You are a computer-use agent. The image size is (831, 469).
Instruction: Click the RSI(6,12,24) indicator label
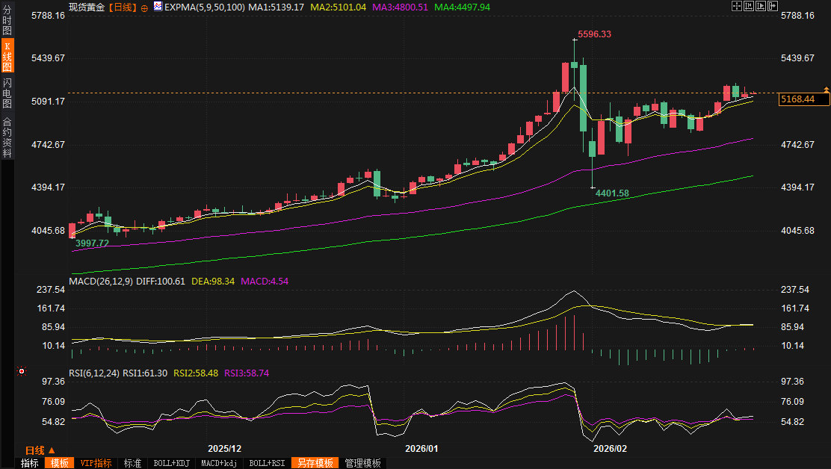point(94,373)
